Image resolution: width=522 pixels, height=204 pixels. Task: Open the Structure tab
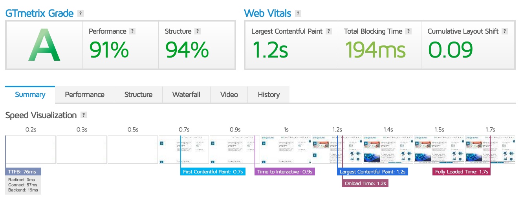138,94
